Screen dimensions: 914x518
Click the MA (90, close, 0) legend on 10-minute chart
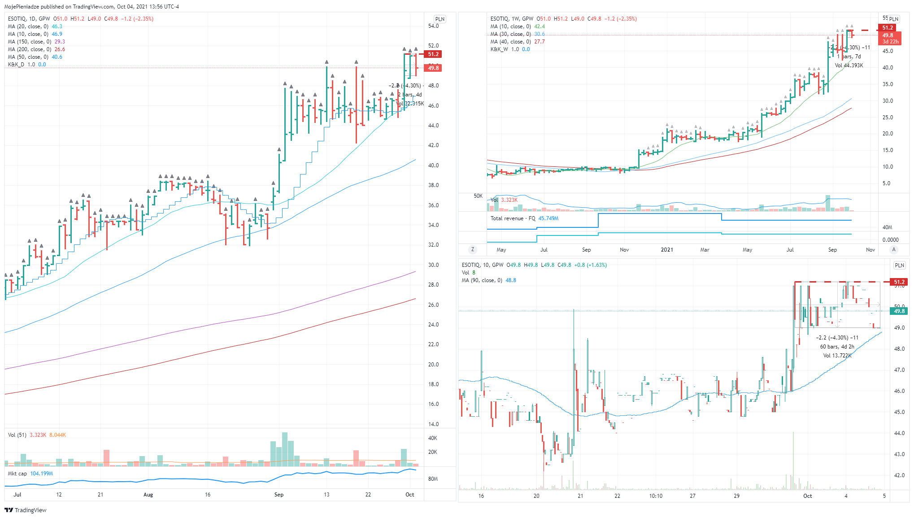coord(482,280)
